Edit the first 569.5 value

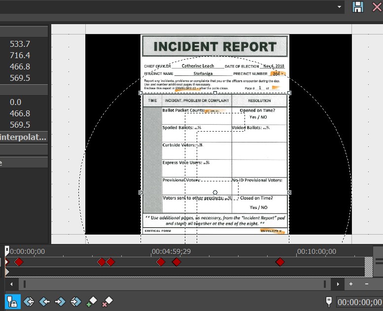click(x=20, y=78)
